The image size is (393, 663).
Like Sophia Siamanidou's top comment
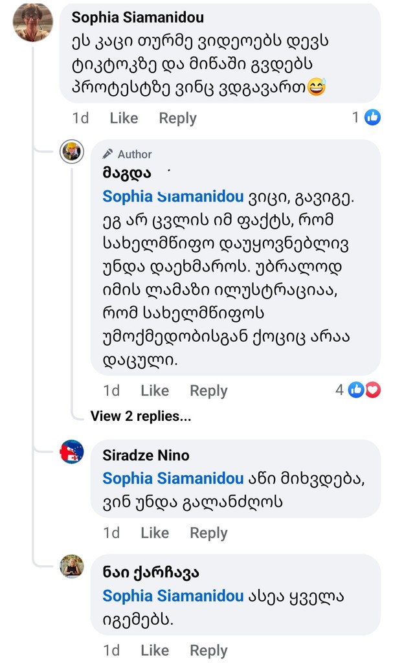tap(124, 118)
